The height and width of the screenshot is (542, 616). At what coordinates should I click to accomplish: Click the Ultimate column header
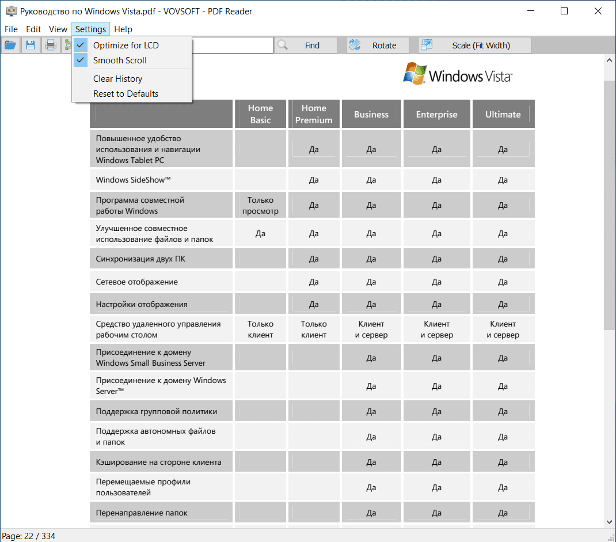[x=503, y=115]
